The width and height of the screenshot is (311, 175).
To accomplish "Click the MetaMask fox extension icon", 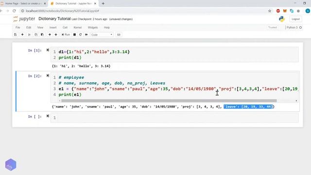I will 285,11.
